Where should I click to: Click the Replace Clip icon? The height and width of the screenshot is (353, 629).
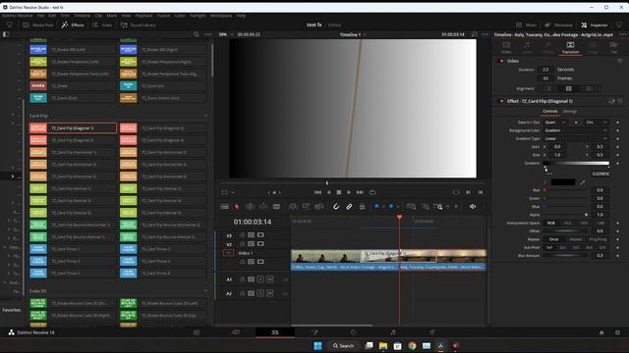pyautogui.click(x=318, y=207)
